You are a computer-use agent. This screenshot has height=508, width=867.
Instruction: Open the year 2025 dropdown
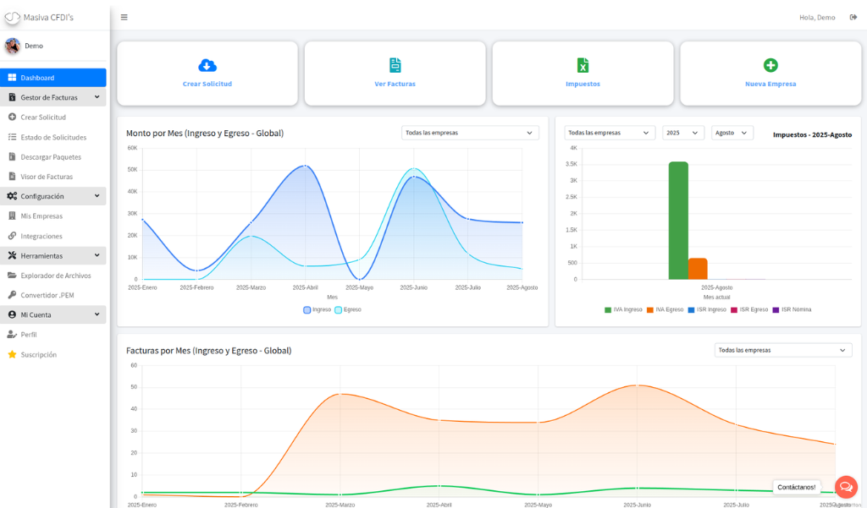coord(683,133)
